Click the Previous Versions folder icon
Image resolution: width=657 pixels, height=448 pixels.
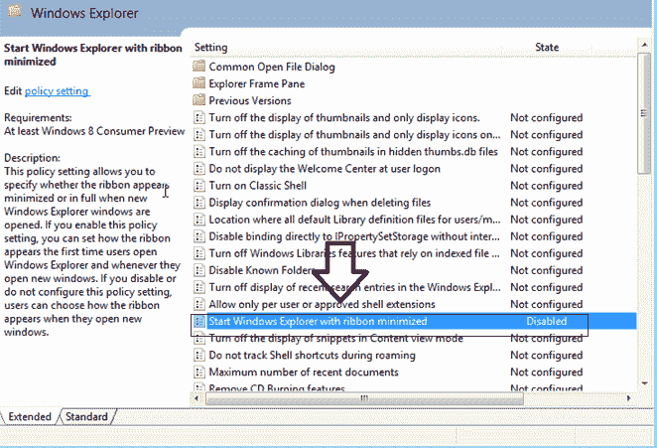pos(199,100)
